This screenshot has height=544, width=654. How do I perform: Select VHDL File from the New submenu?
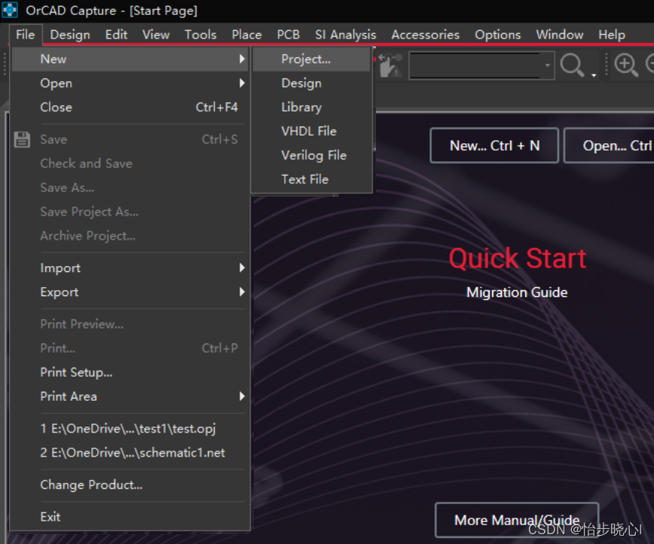tap(309, 131)
